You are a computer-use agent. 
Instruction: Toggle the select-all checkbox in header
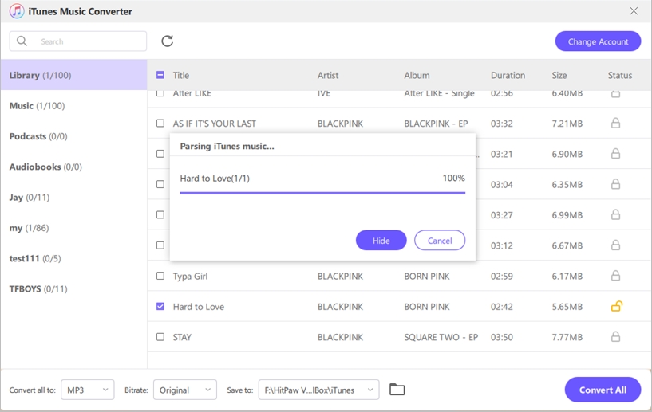[x=160, y=75]
